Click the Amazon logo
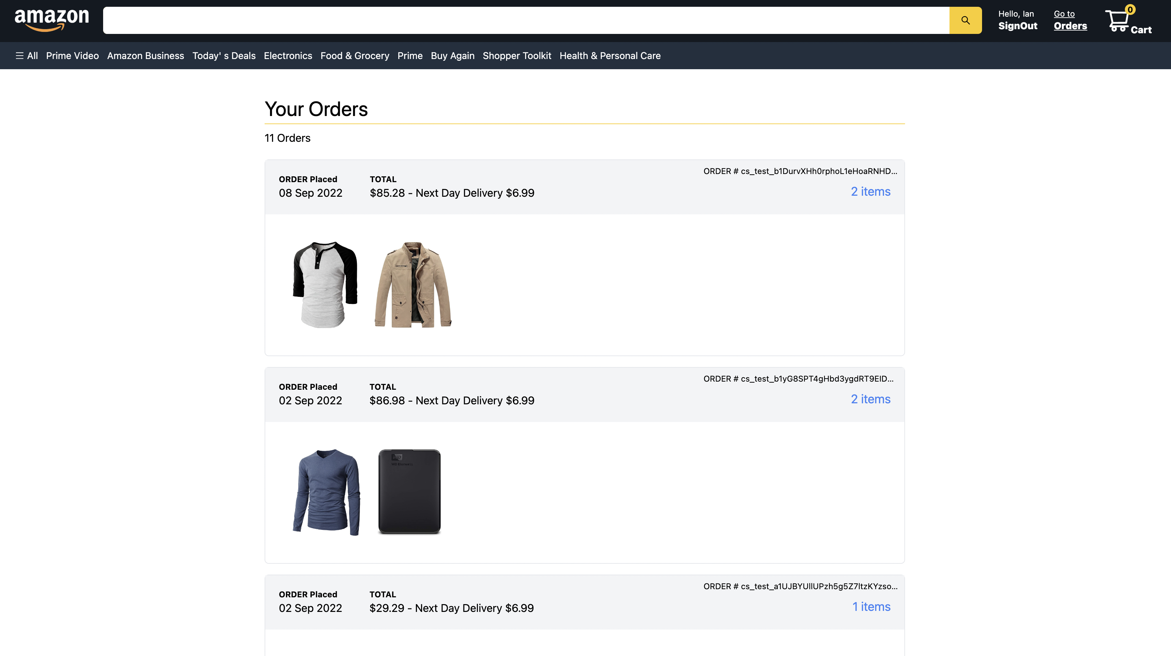This screenshot has width=1171, height=656. pos(52,20)
